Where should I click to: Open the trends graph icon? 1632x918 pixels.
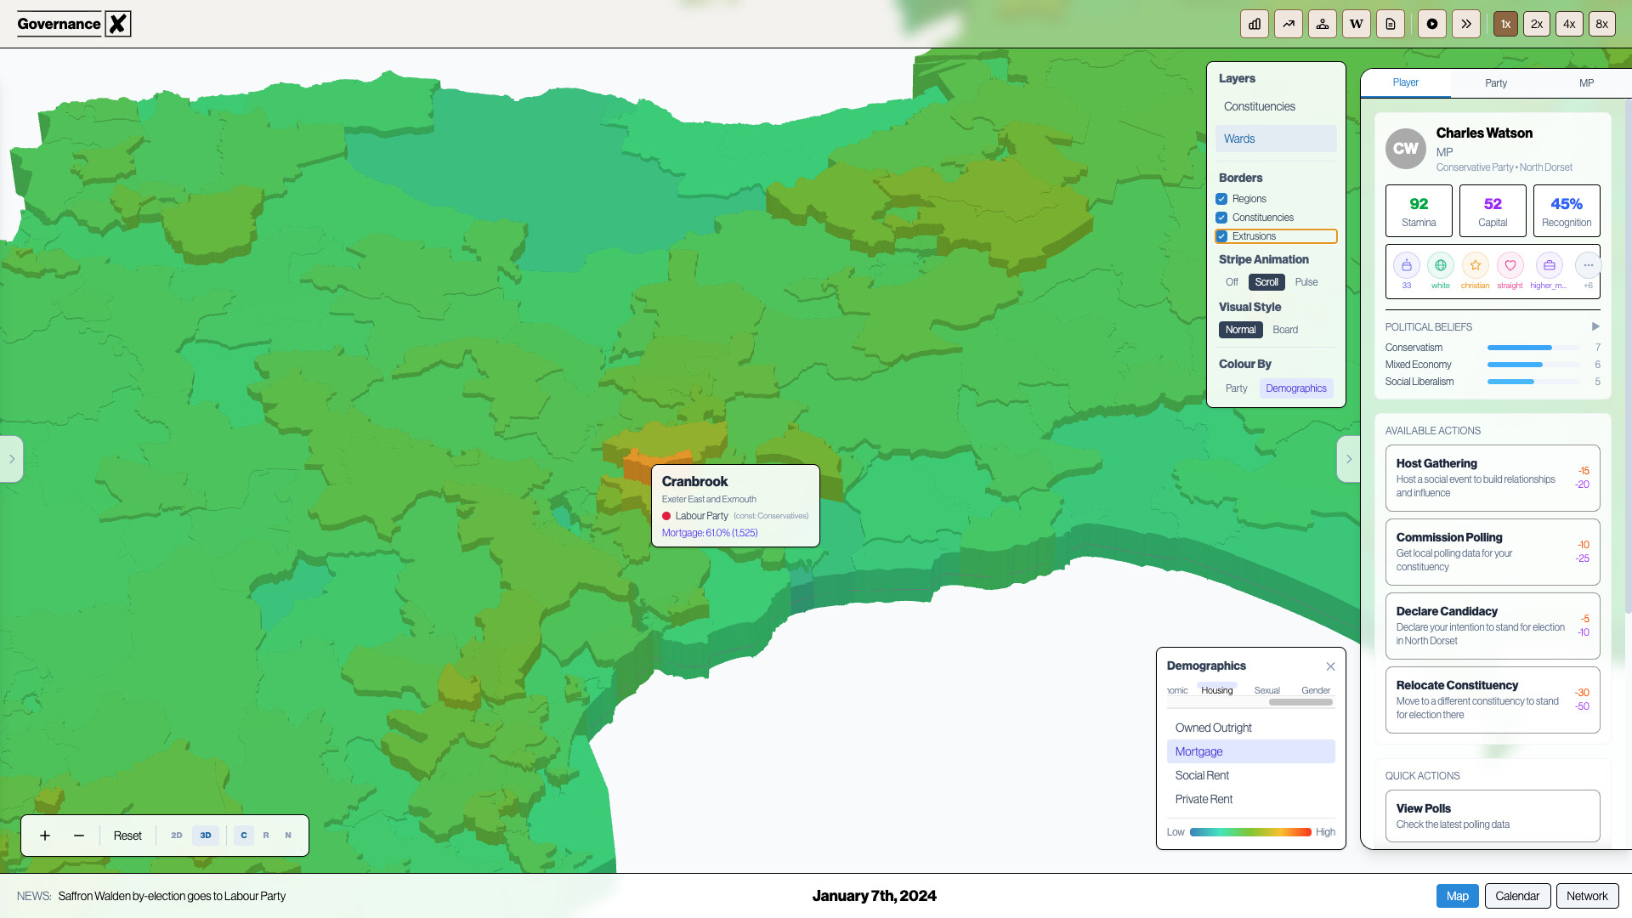[x=1288, y=24]
